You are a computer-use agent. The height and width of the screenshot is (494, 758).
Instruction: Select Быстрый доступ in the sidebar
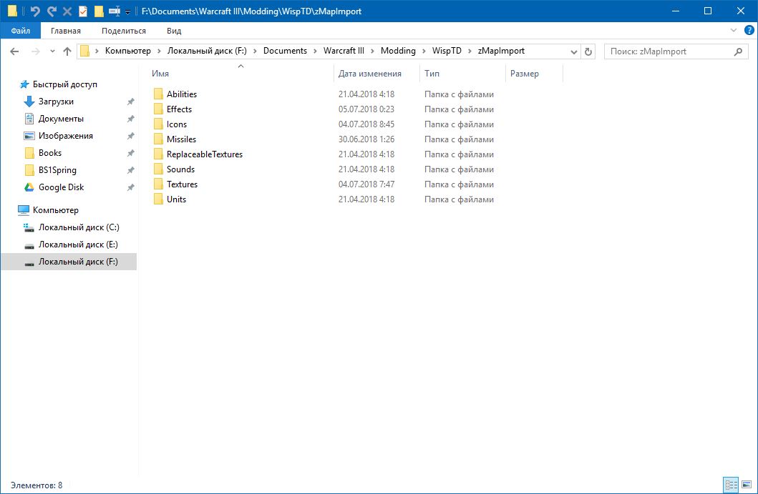pyautogui.click(x=65, y=84)
